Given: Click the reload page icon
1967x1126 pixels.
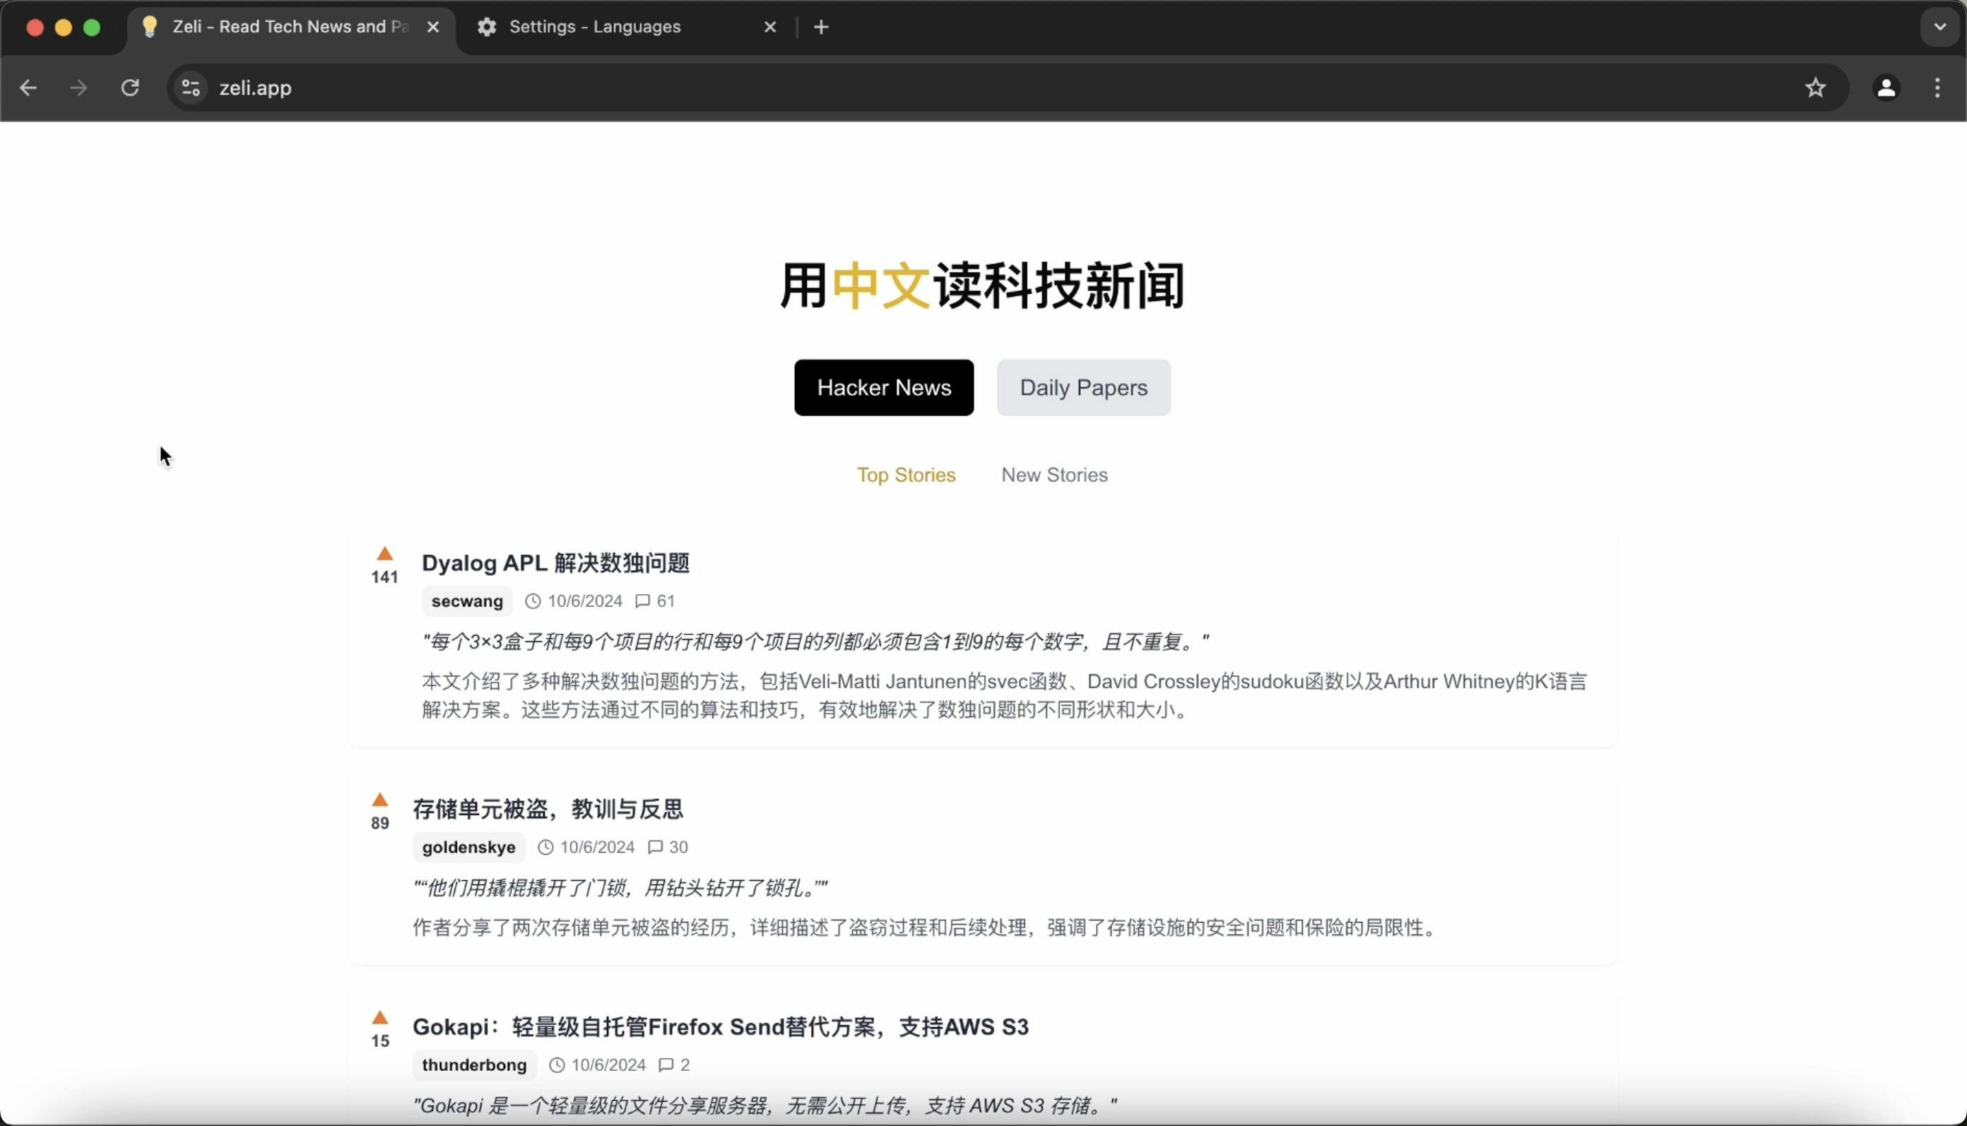Looking at the screenshot, I should (130, 88).
